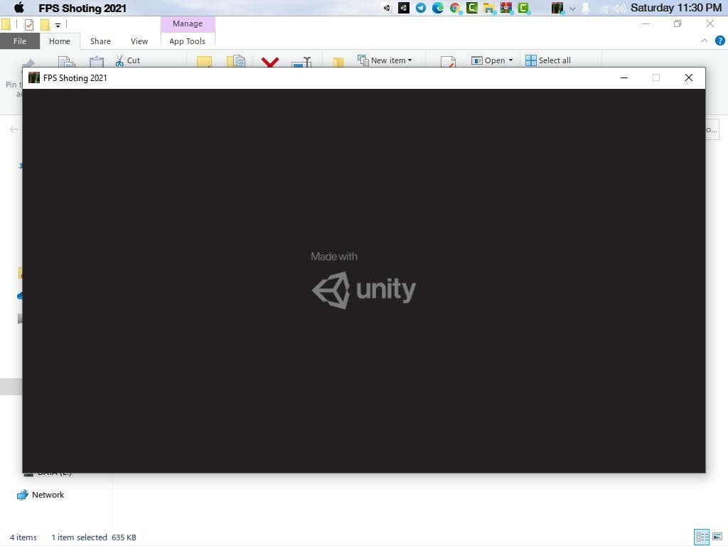Open second green Camtasia icon in top bar

point(523,7)
